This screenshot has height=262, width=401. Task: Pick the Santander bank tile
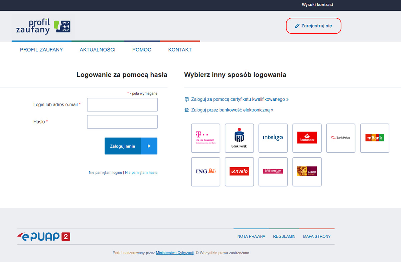307,138
